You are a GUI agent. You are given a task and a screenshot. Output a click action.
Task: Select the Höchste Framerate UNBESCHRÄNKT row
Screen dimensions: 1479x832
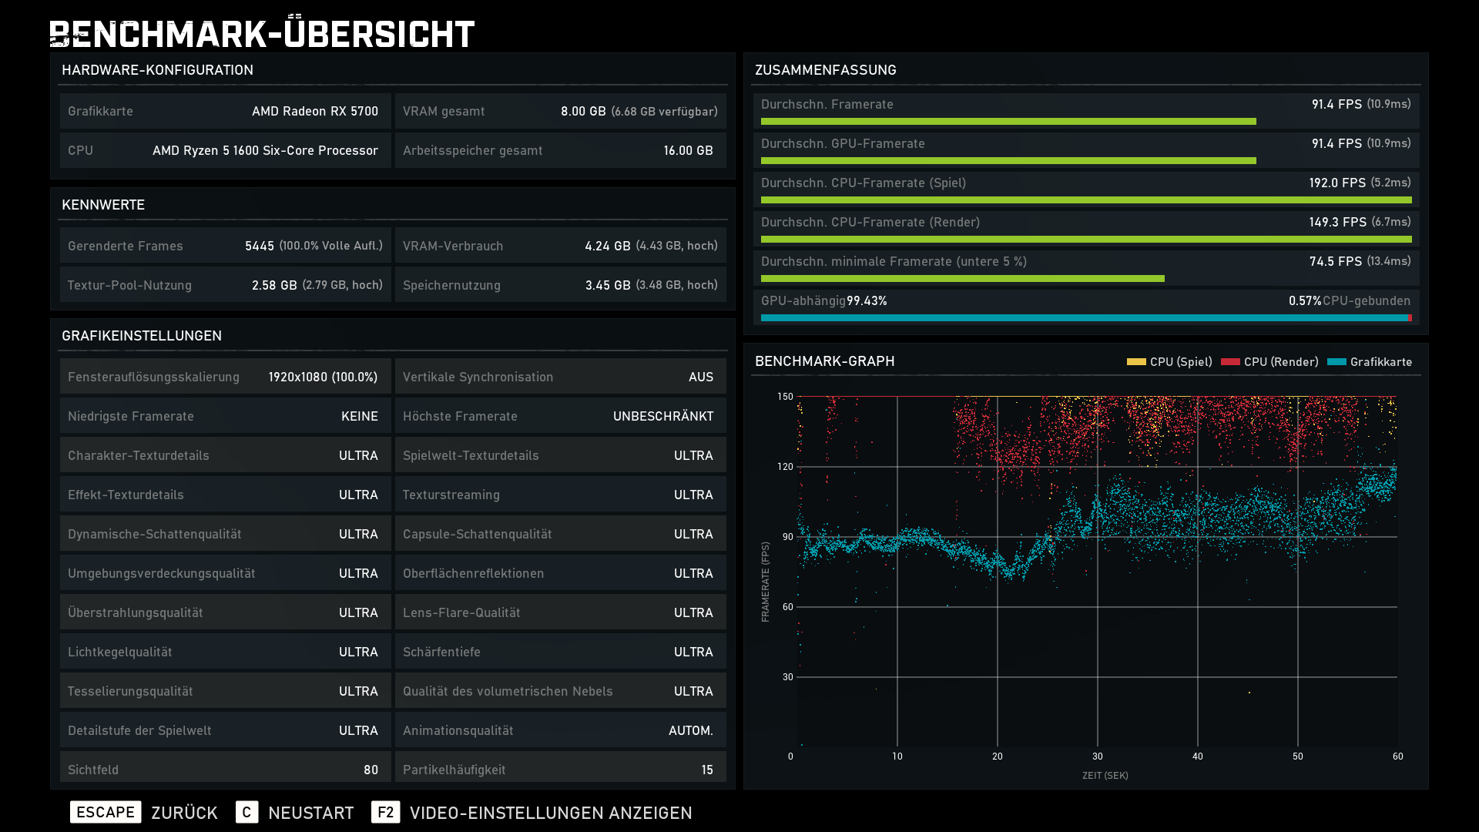point(560,416)
